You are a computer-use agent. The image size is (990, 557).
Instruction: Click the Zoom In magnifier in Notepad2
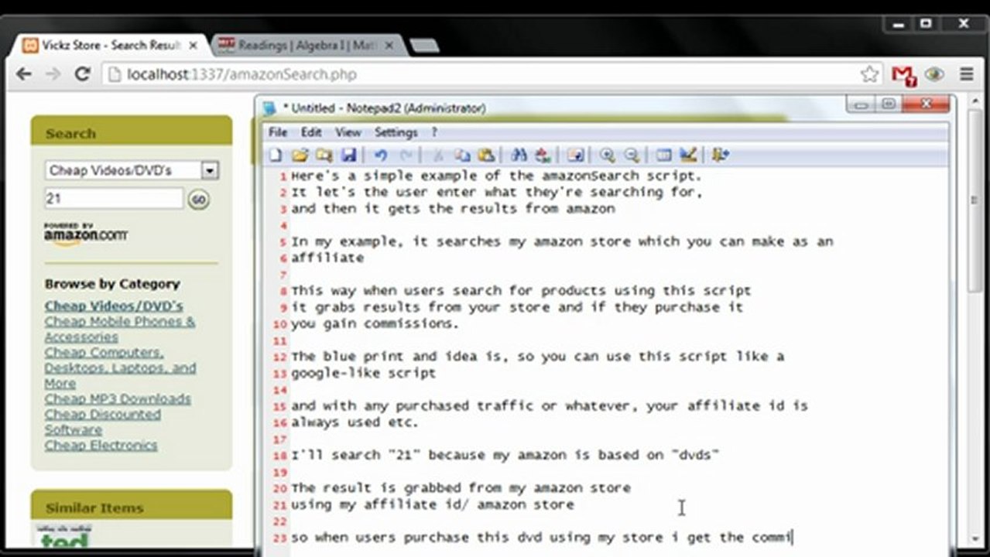(x=608, y=155)
